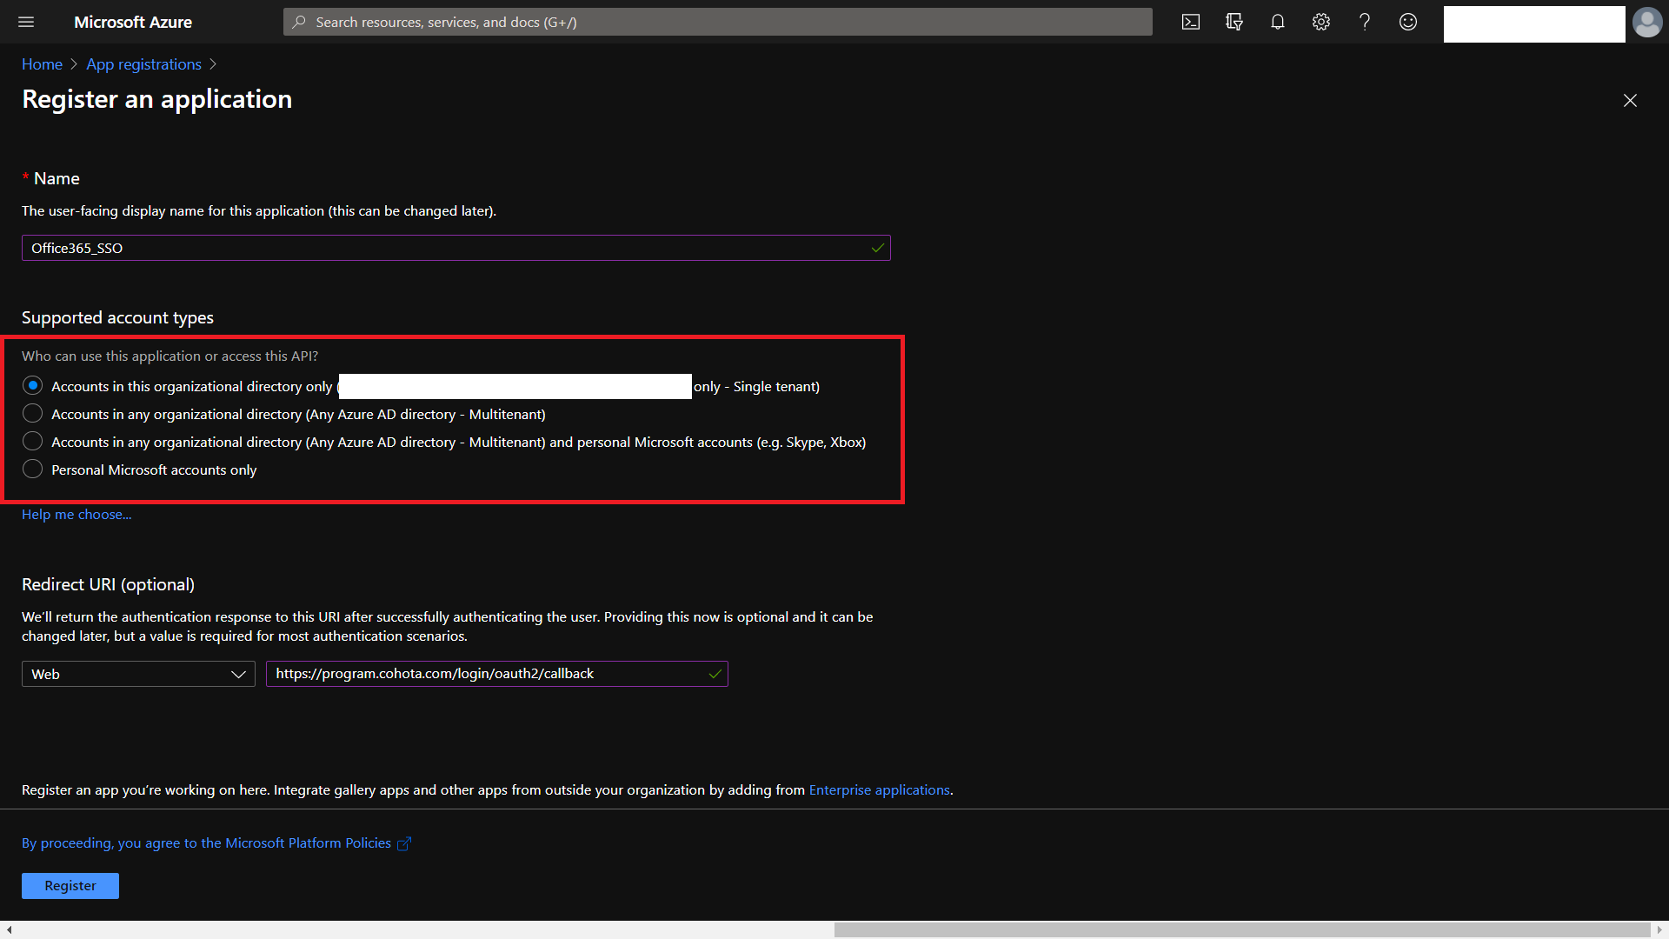Edit the application Name field Office365_SSO

tap(456, 248)
